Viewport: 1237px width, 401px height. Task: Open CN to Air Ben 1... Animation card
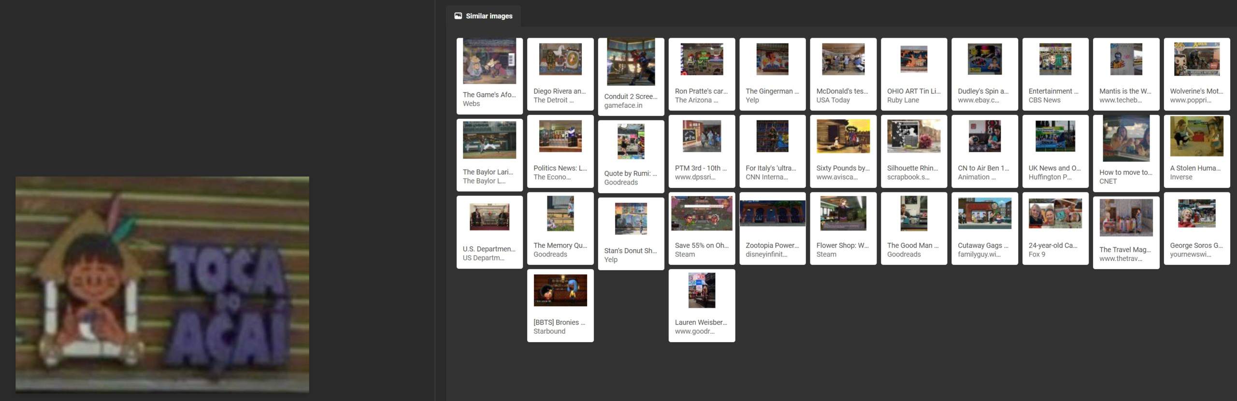[985, 151]
